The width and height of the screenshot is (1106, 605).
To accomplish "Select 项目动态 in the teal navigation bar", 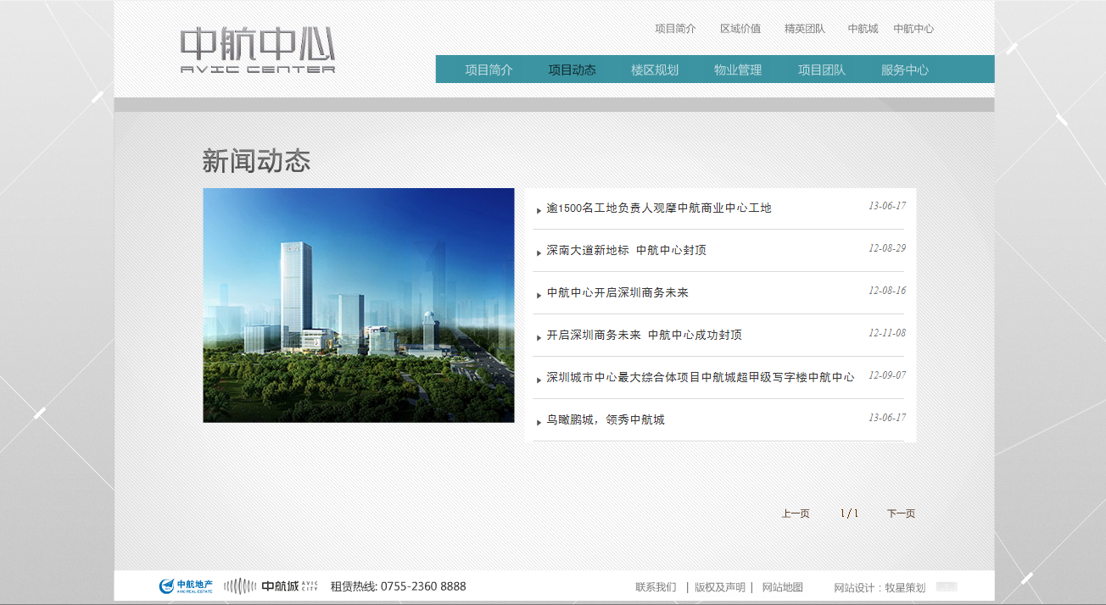I will 572,69.
